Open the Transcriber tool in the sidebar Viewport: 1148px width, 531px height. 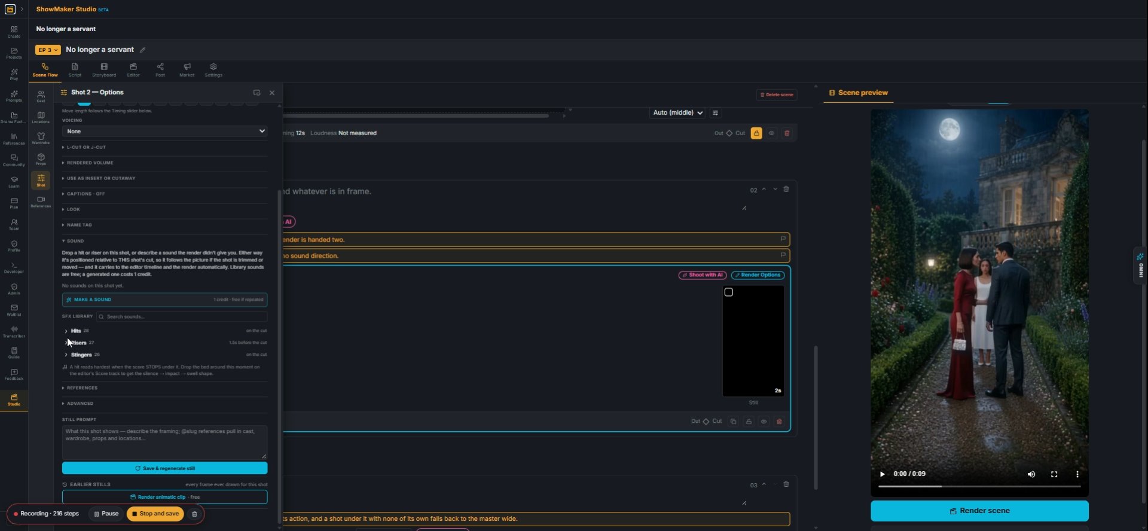pyautogui.click(x=14, y=332)
